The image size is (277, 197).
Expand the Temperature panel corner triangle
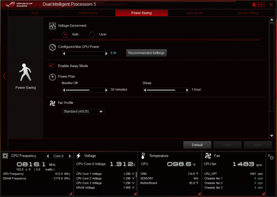(199, 194)
